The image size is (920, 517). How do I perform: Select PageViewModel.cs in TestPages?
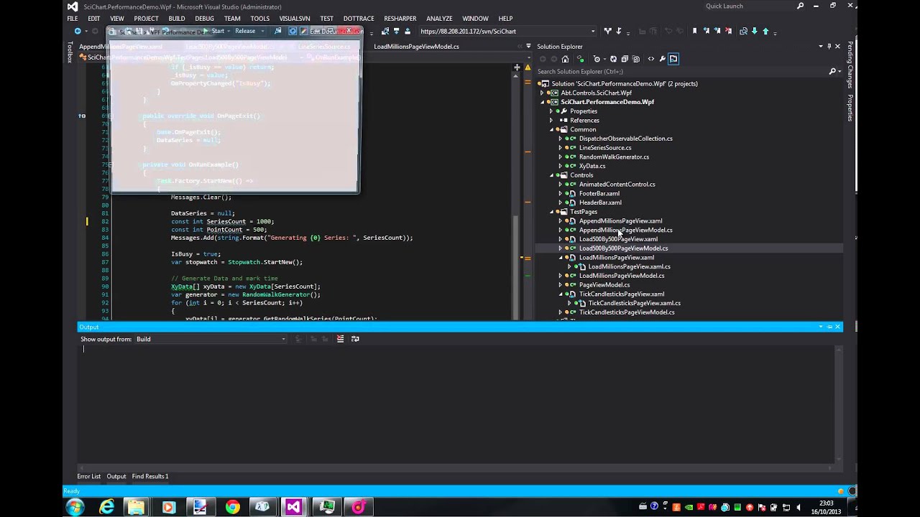pyautogui.click(x=604, y=285)
